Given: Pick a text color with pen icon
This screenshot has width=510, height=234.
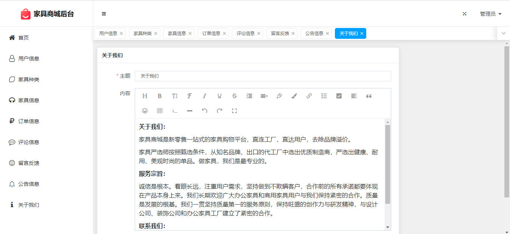Looking at the screenshot, I should (279, 96).
